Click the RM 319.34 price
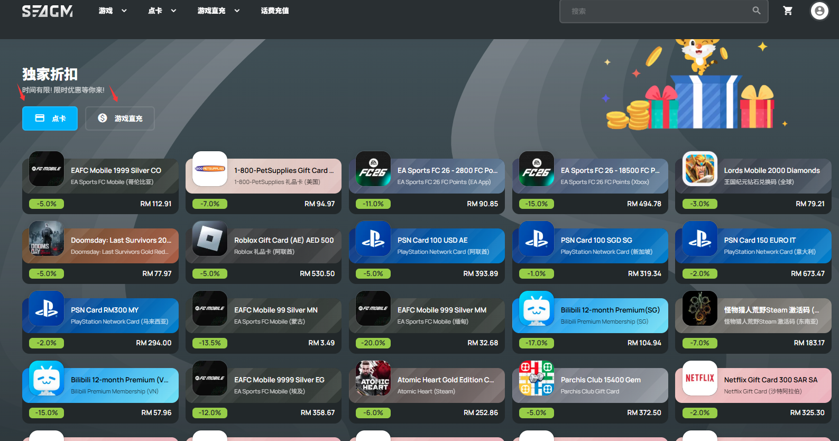The width and height of the screenshot is (839, 441). pyautogui.click(x=644, y=273)
